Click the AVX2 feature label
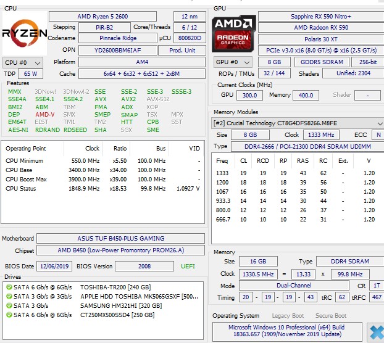Viewport: 384px width, 343px height. (x=128, y=99)
